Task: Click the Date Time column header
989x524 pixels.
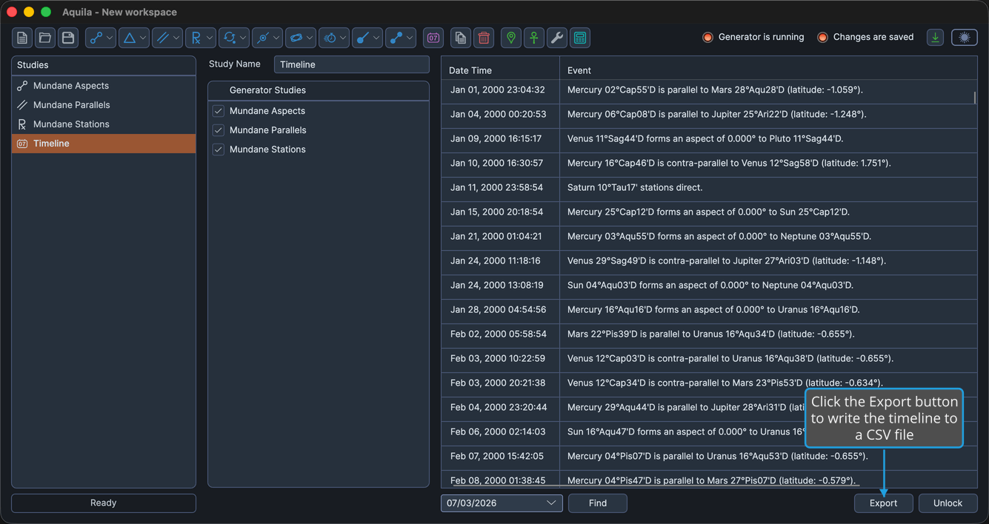Action: click(x=501, y=70)
